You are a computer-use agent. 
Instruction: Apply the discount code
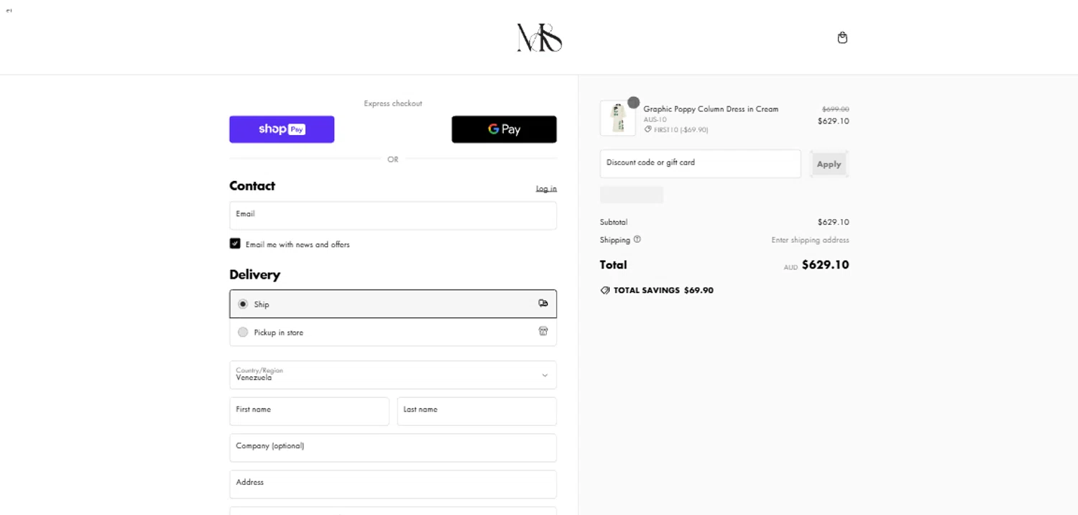[829, 164]
